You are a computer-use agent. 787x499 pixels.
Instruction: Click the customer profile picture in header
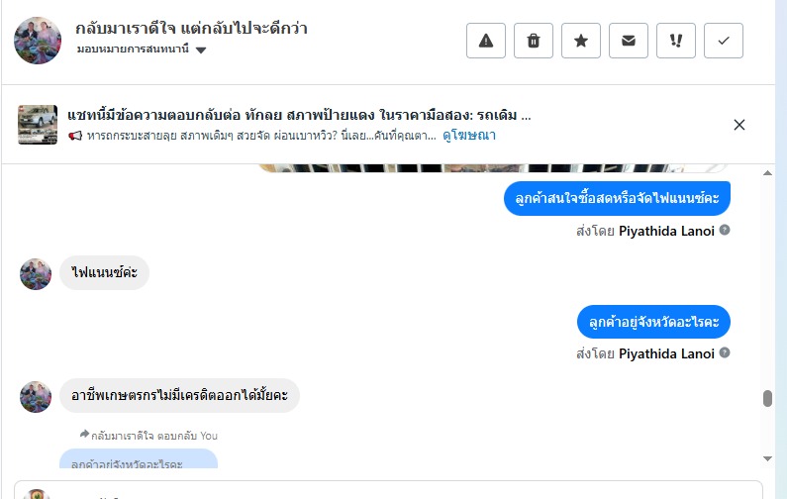(38, 40)
